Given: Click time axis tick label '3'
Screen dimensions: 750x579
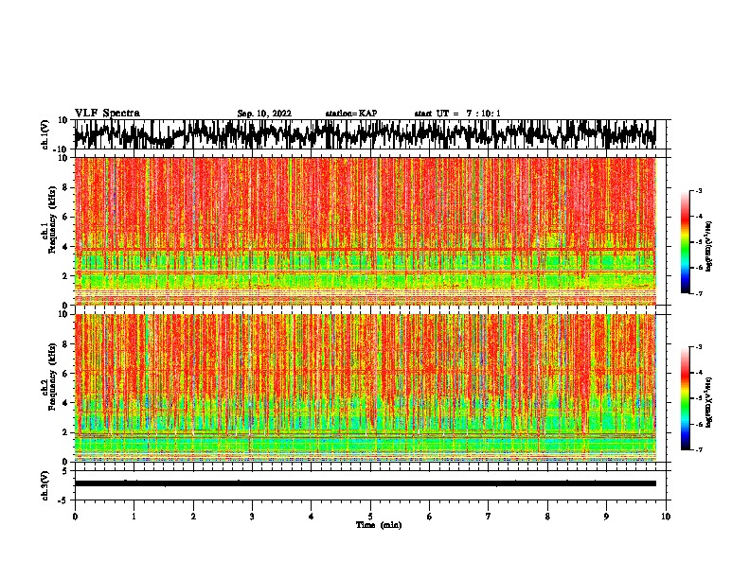Looking at the screenshot, I should [x=252, y=517].
